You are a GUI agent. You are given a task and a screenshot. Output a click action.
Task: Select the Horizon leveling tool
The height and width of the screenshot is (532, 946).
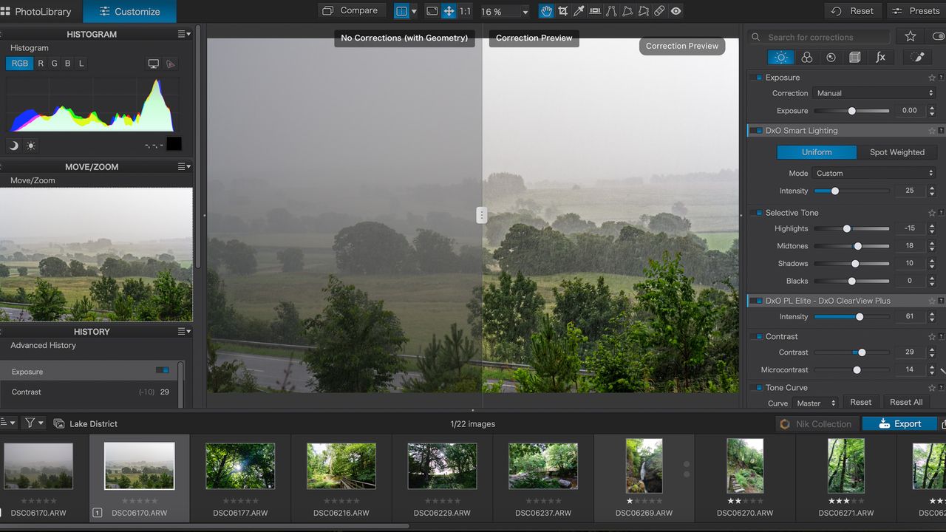pyautogui.click(x=595, y=11)
